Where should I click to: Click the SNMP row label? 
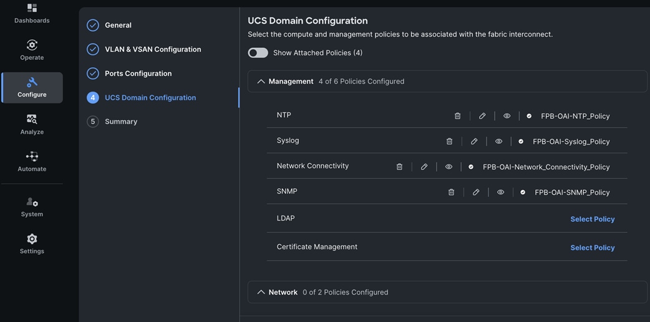point(287,191)
